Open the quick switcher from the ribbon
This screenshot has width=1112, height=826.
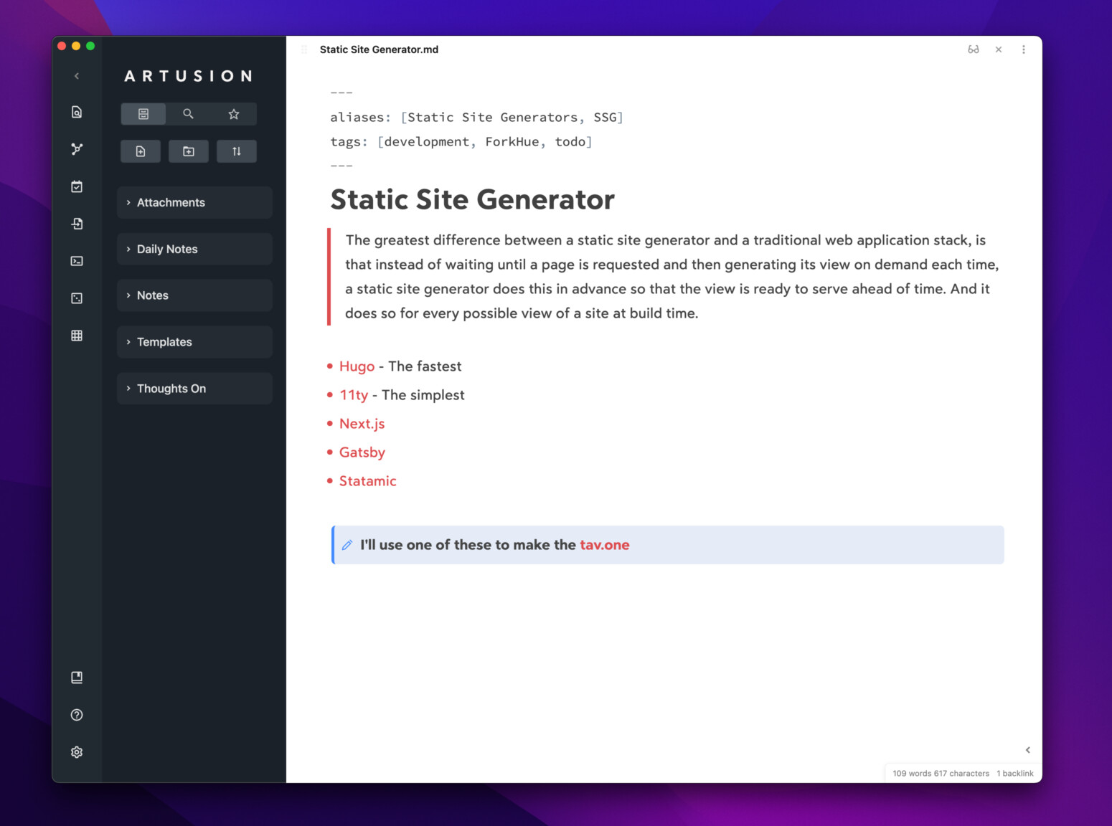(x=77, y=112)
